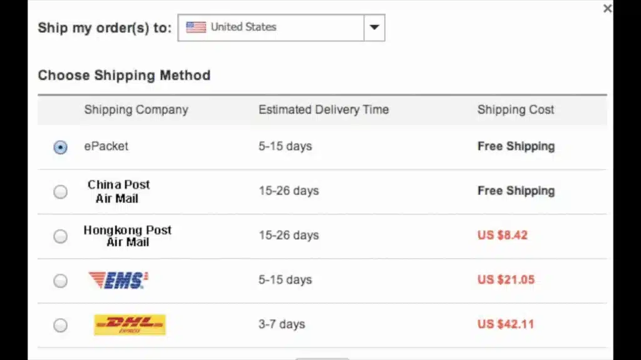Click the US $21.05 price for EMS

pos(505,279)
